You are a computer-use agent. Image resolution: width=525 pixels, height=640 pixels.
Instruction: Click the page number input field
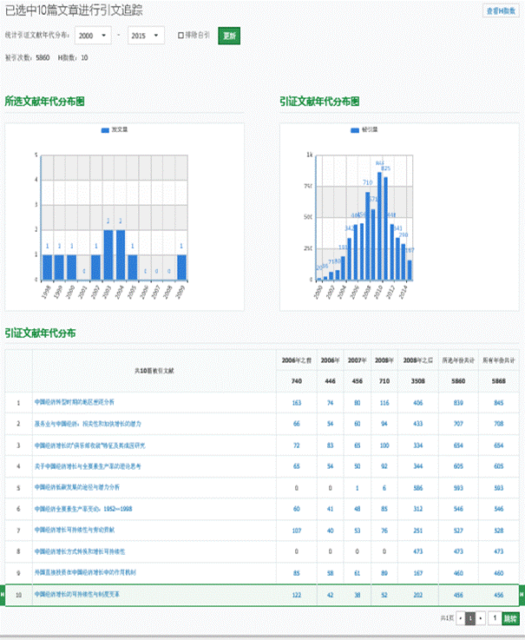(495, 618)
